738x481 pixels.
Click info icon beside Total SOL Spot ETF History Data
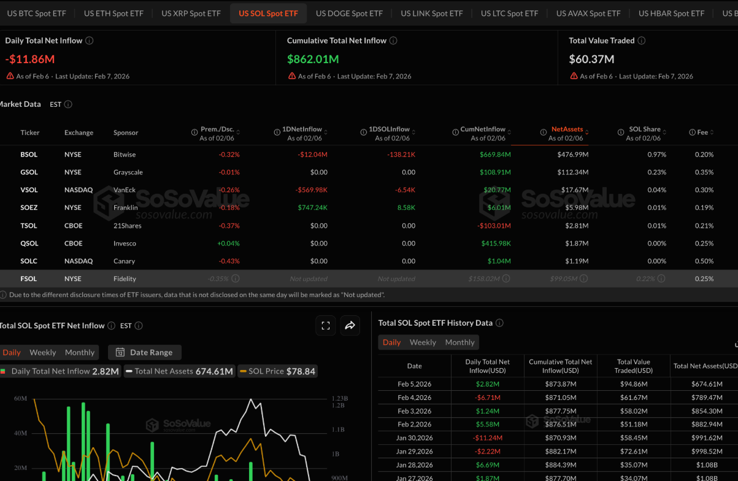[x=499, y=323]
